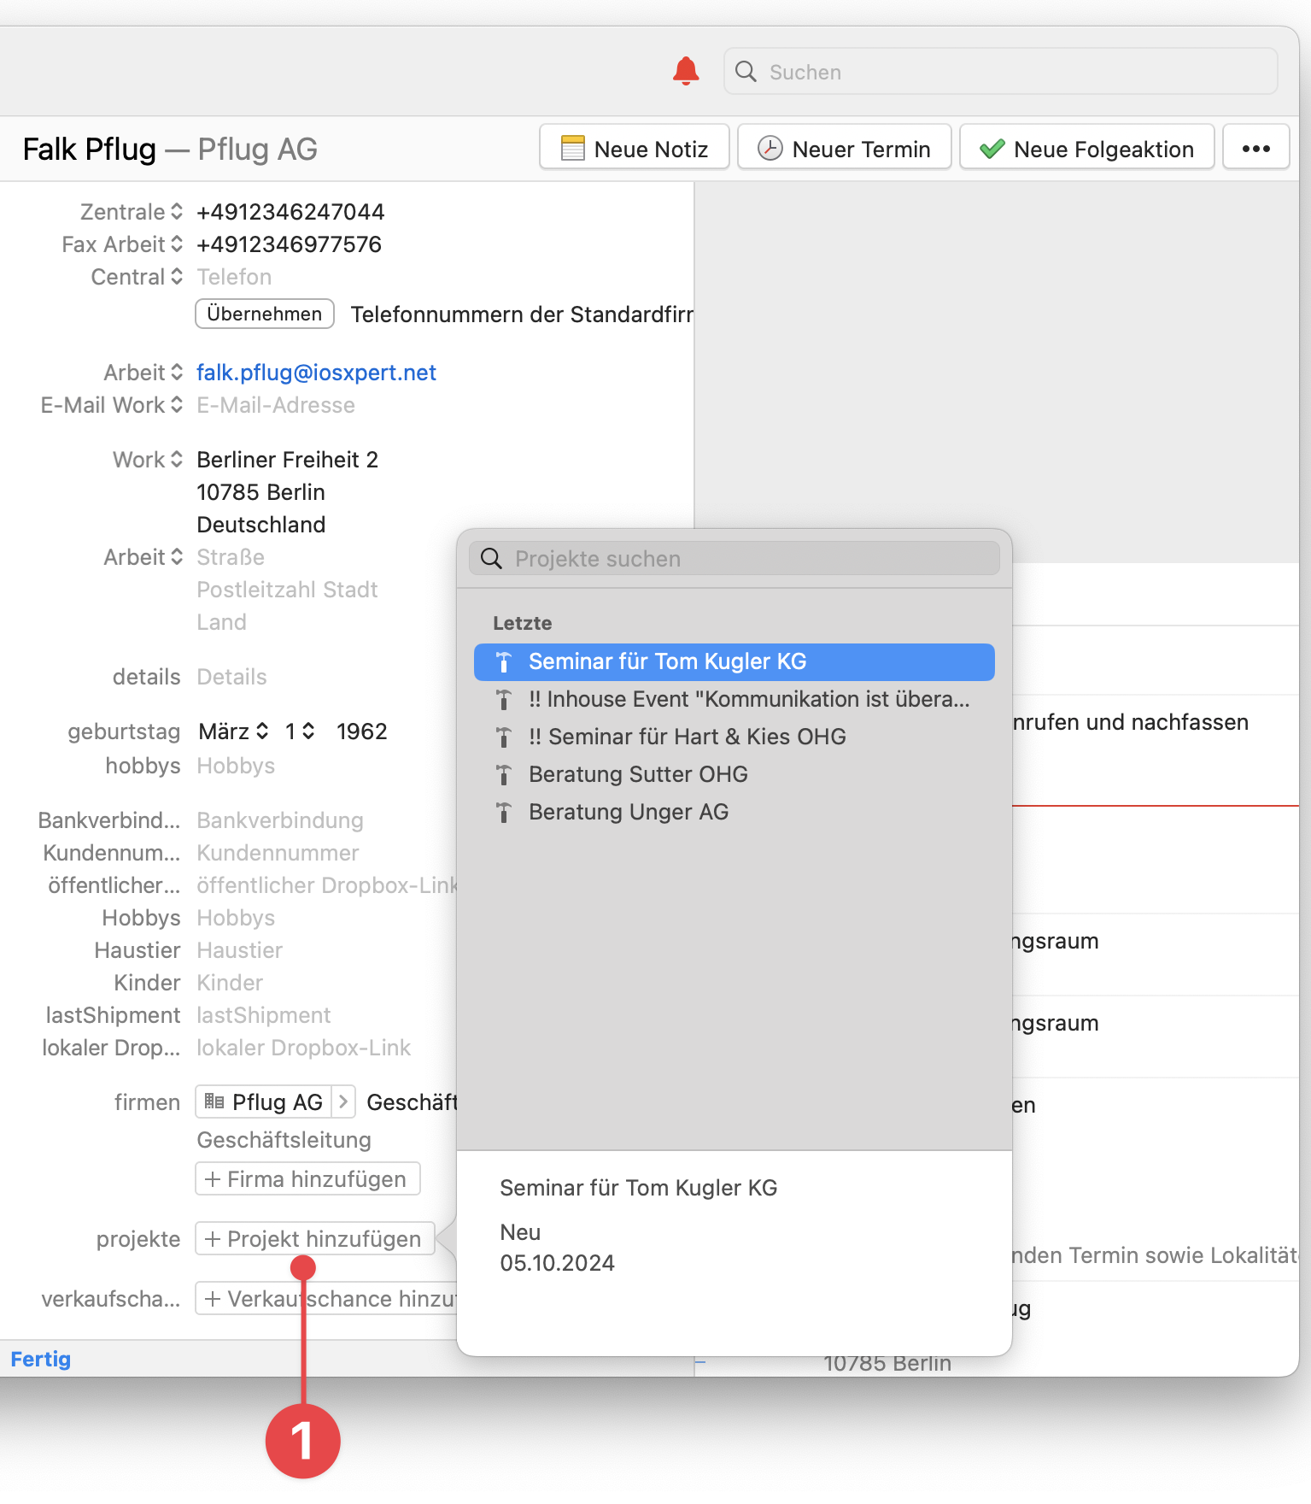
Task: Edit the birth year 1962
Action: pyautogui.click(x=362, y=731)
